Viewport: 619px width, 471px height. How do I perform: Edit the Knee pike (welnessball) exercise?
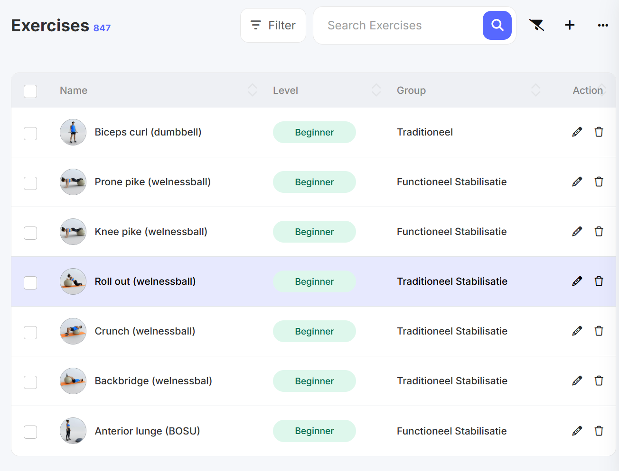pos(577,232)
